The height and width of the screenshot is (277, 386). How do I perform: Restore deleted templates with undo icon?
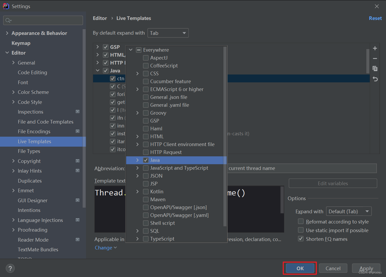375,79
